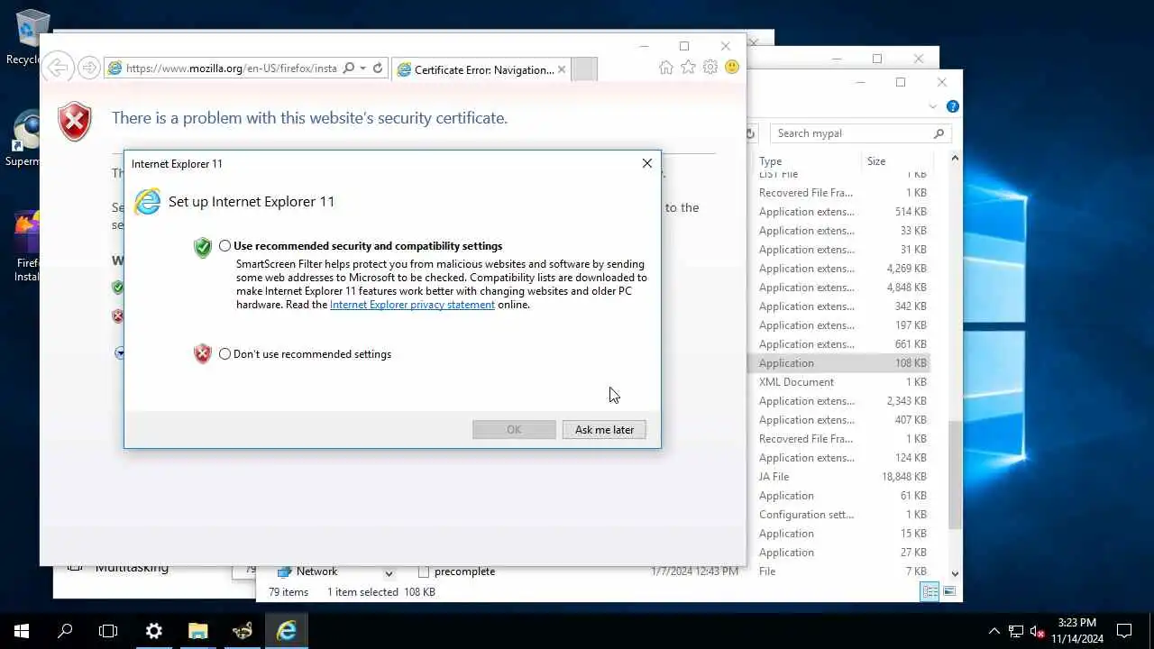Open File Explorer help question mark icon

pos(952,106)
